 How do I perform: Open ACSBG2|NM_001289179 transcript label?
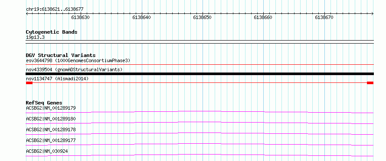tap(51, 108)
